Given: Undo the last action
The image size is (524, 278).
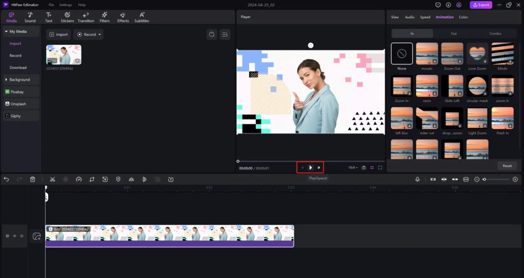Looking at the screenshot, I should 6,180.
